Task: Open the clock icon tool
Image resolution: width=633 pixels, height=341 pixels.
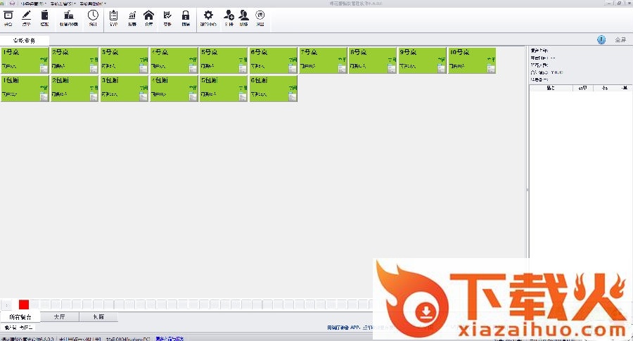Action: click(x=93, y=15)
